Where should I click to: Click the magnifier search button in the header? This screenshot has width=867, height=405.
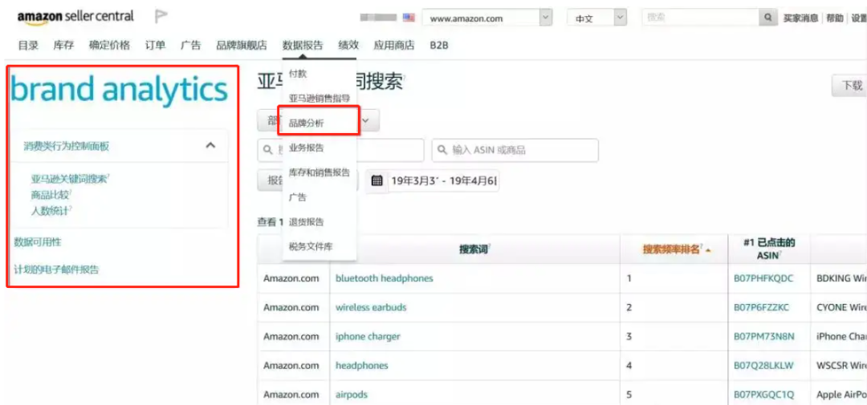(x=767, y=18)
